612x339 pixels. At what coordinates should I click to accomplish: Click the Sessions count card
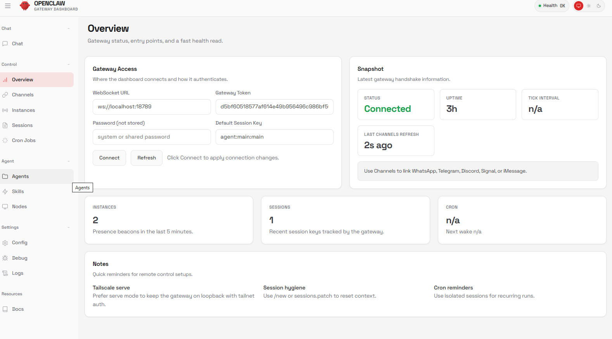[346, 220]
